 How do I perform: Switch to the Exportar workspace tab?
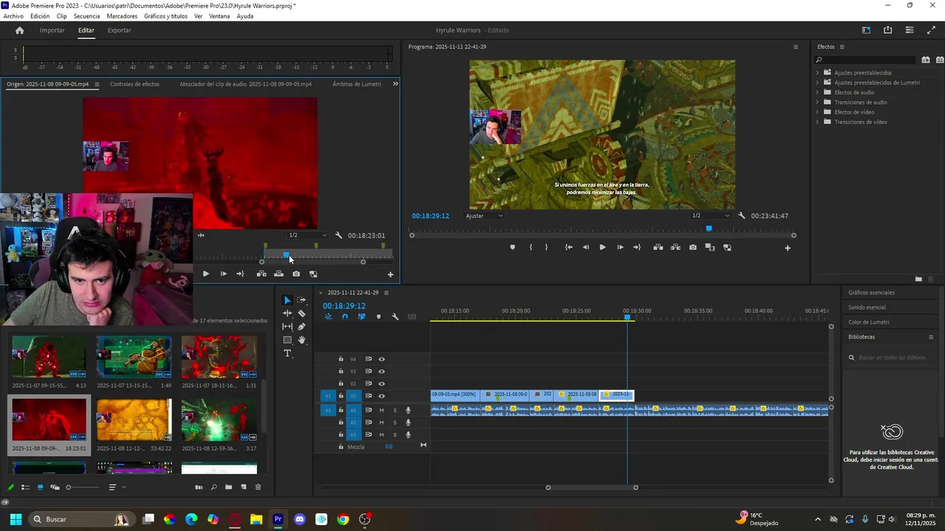(119, 30)
